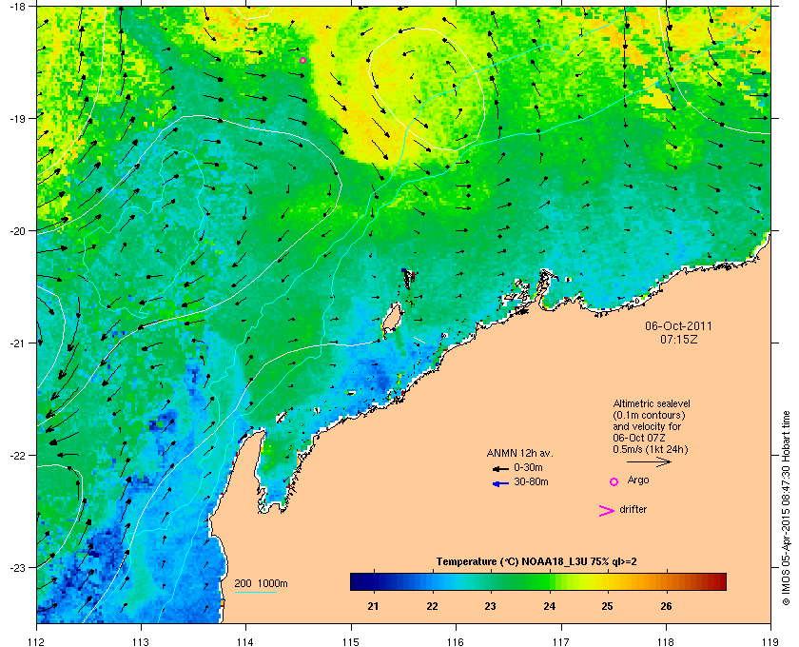Viewport: 799px width, 647px height.
Task: Click the time label 07:15Z
Action: click(679, 339)
